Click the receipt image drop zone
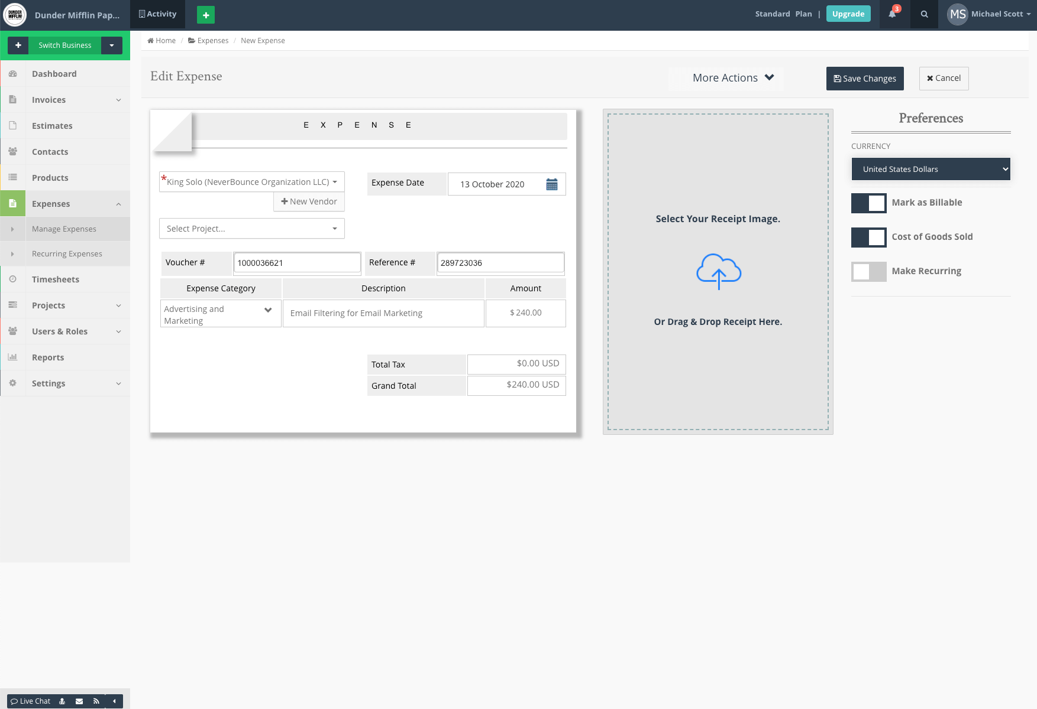Screen dimensions: 1037x709 click(x=718, y=272)
